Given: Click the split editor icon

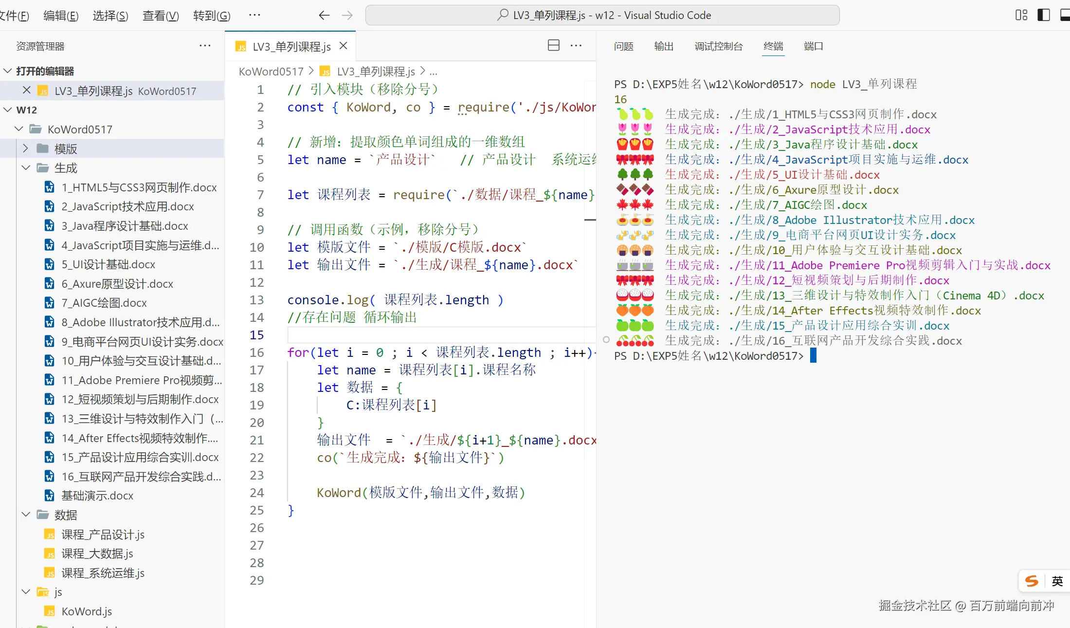Looking at the screenshot, I should [x=553, y=46].
